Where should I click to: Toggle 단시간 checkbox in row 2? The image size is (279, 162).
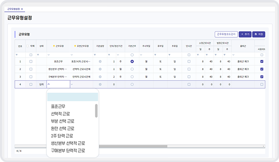[189, 69]
